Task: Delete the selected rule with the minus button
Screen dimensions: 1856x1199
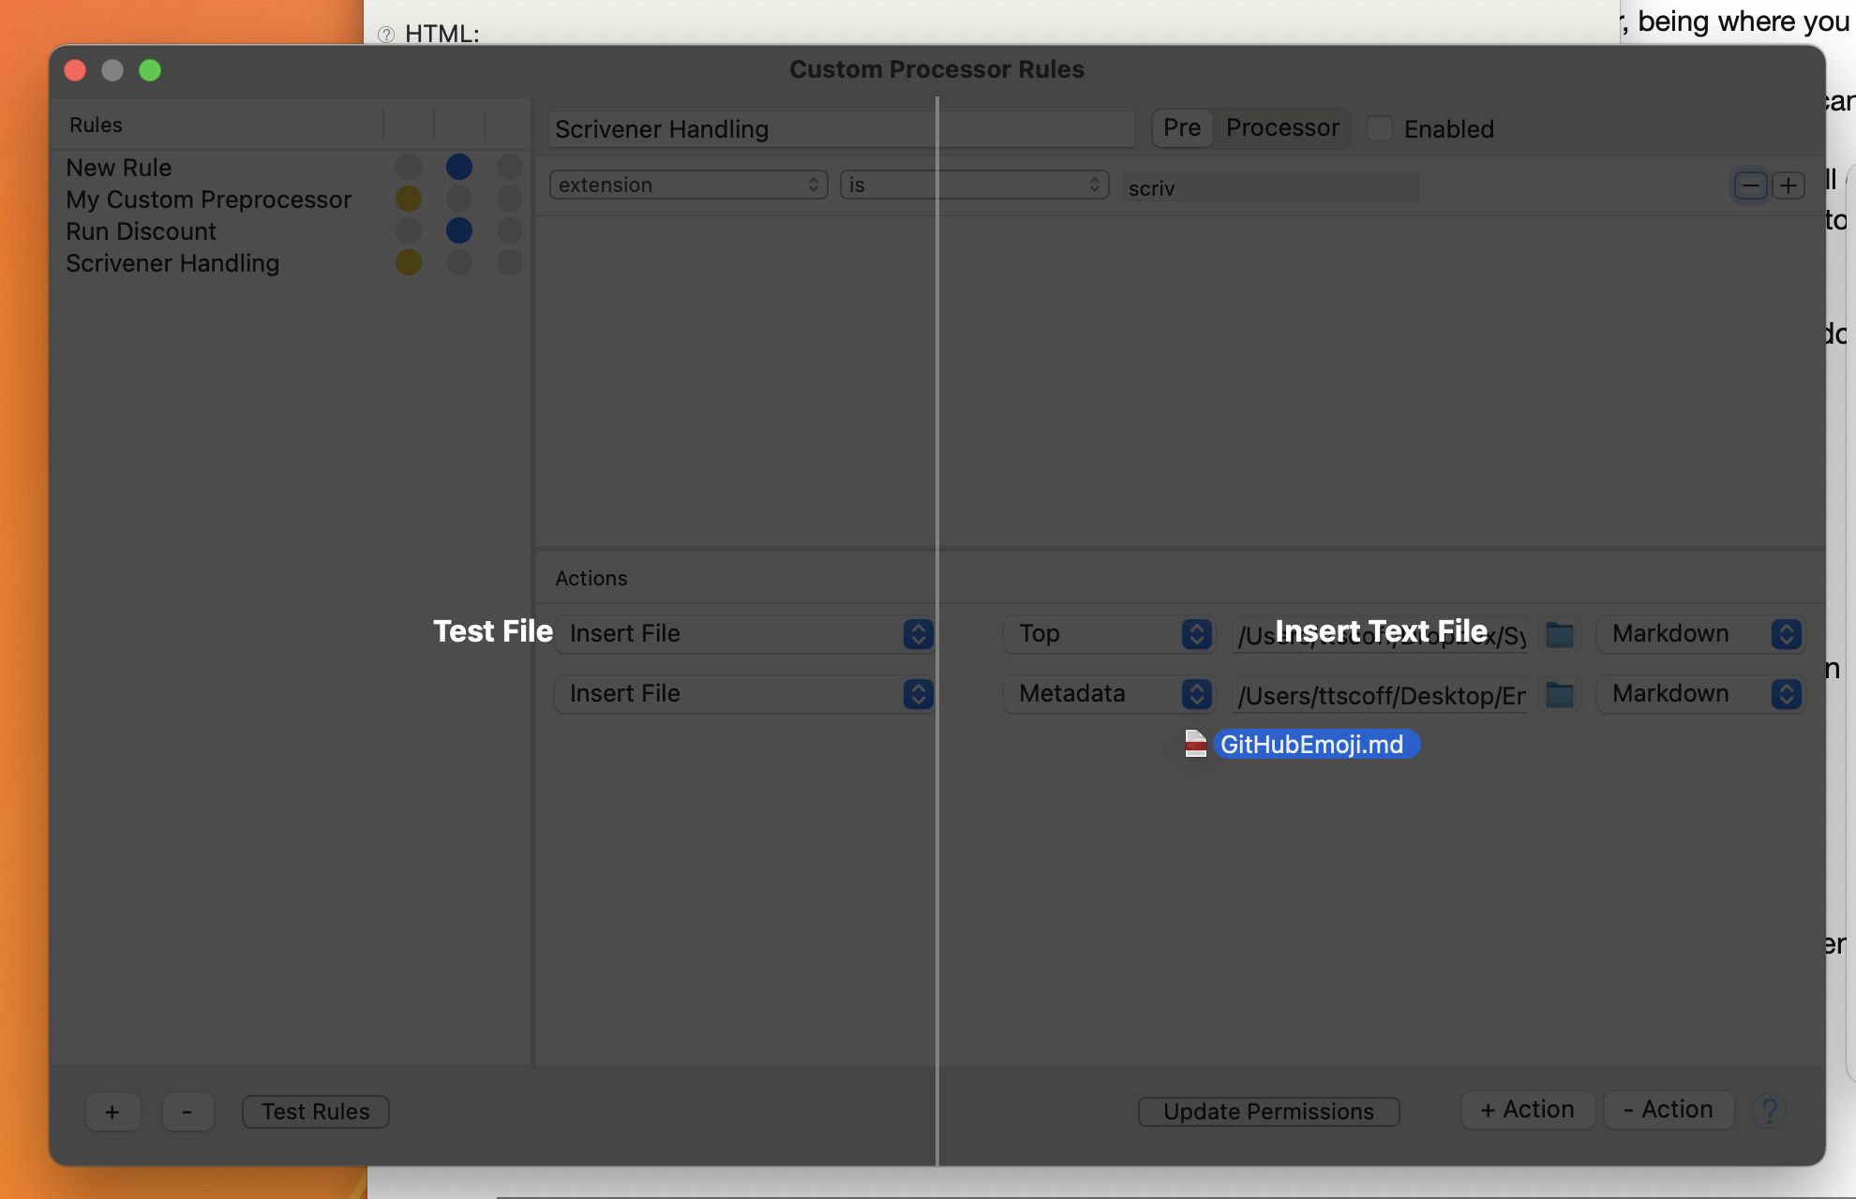Action: point(187,1112)
